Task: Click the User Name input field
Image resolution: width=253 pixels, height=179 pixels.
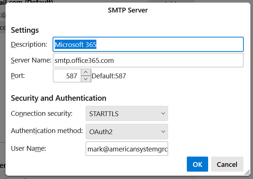Action: pos(126,149)
